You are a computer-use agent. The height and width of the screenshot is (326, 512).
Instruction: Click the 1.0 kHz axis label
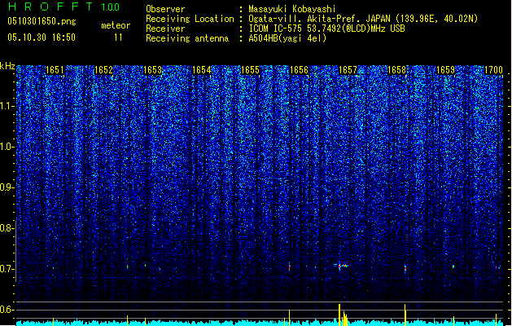[7, 147]
